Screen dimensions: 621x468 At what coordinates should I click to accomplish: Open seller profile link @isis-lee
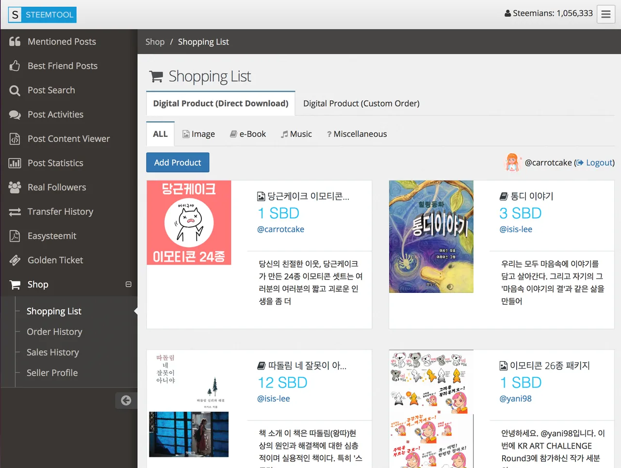coord(515,229)
